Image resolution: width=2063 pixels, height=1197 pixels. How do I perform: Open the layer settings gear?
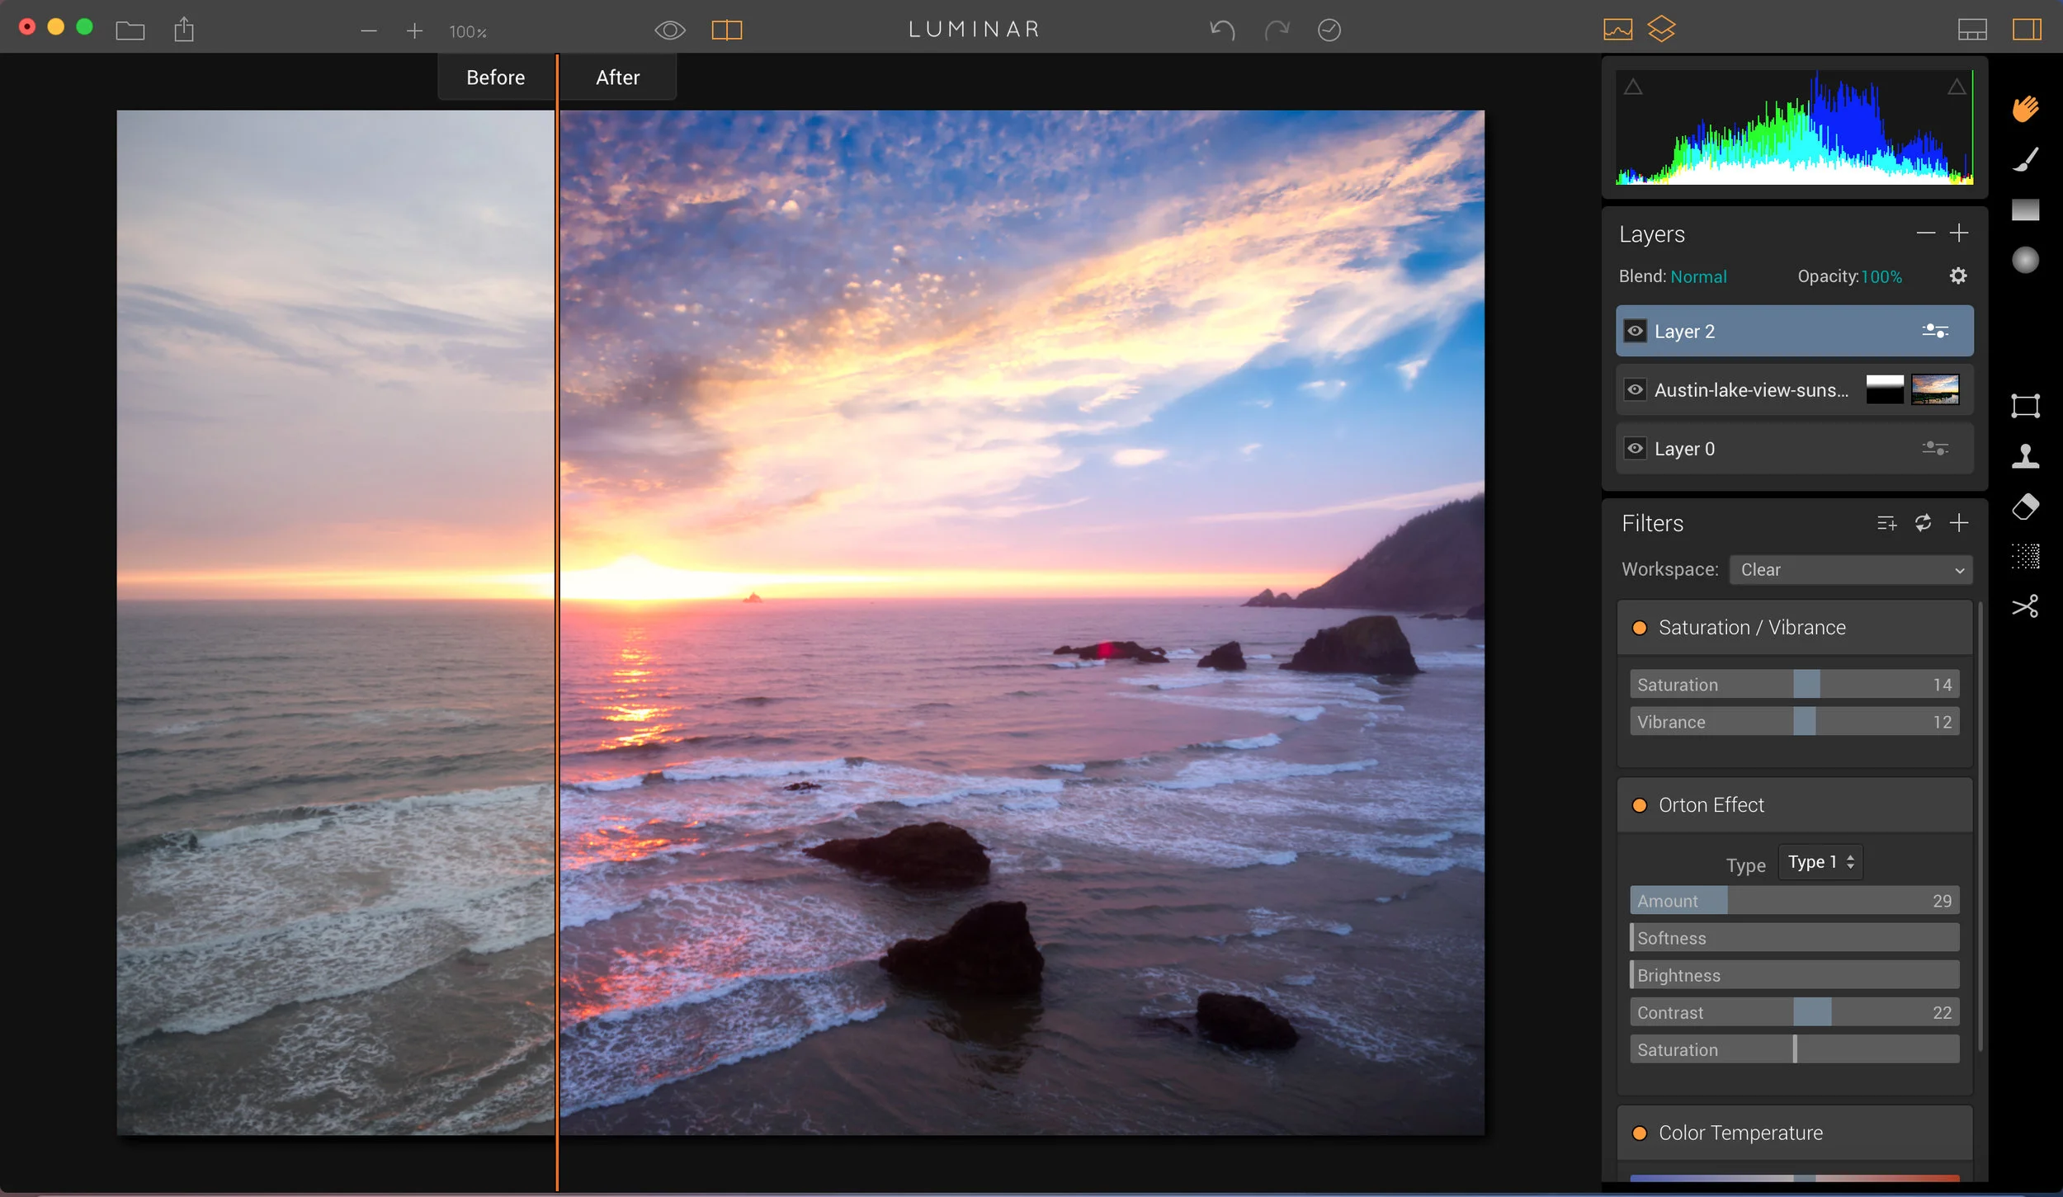click(x=1957, y=276)
